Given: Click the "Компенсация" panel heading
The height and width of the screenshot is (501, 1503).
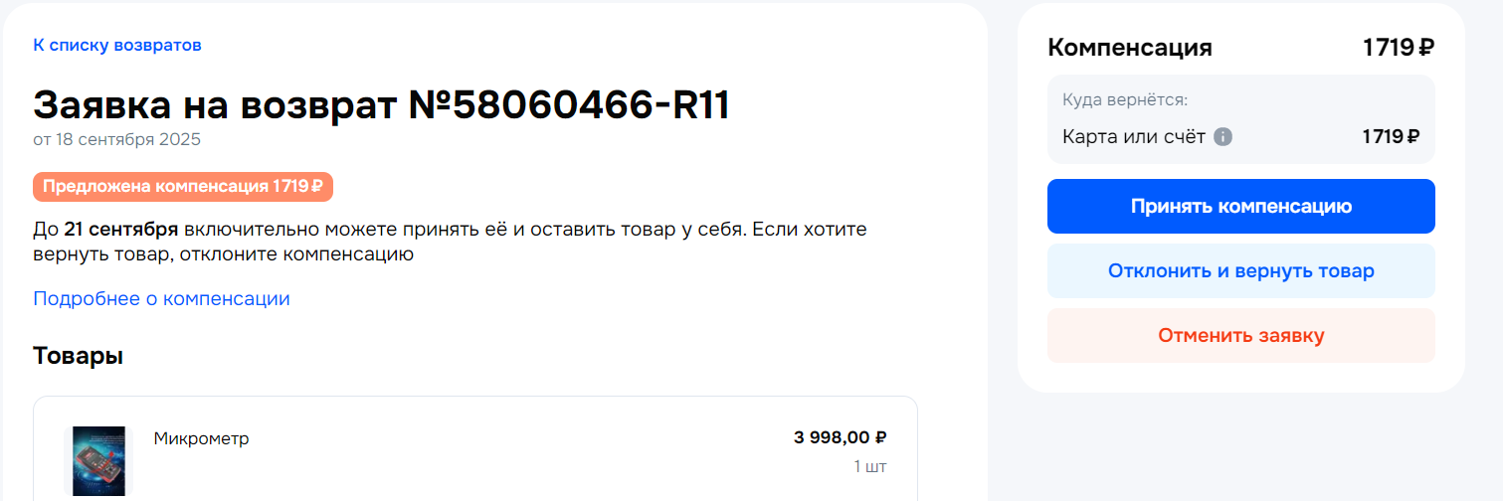Looking at the screenshot, I should pos(1130,48).
